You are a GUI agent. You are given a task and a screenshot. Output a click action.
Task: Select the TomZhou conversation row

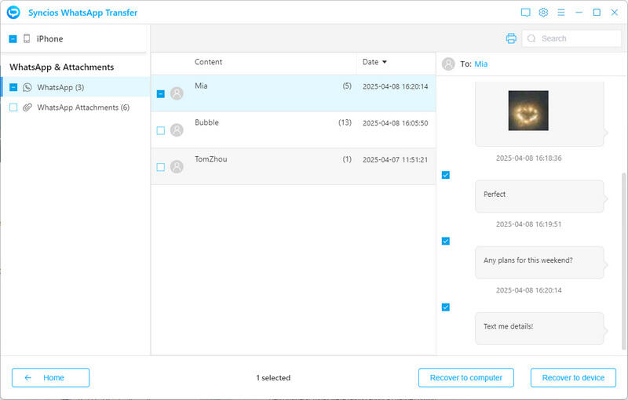(293, 166)
